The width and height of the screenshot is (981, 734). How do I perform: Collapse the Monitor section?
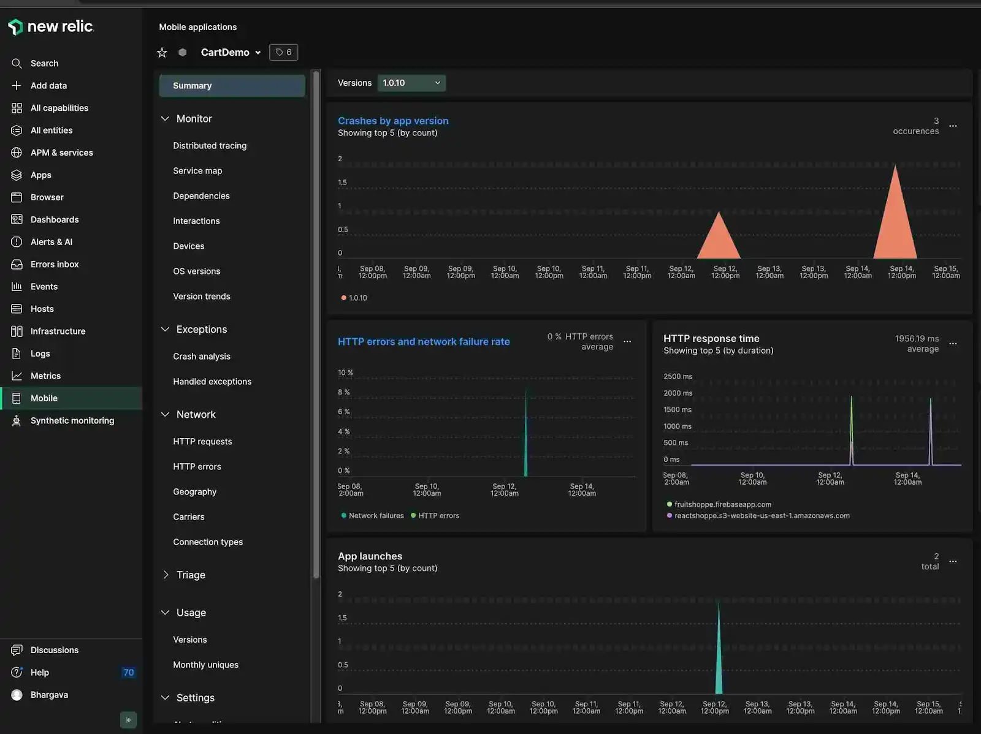click(x=165, y=119)
